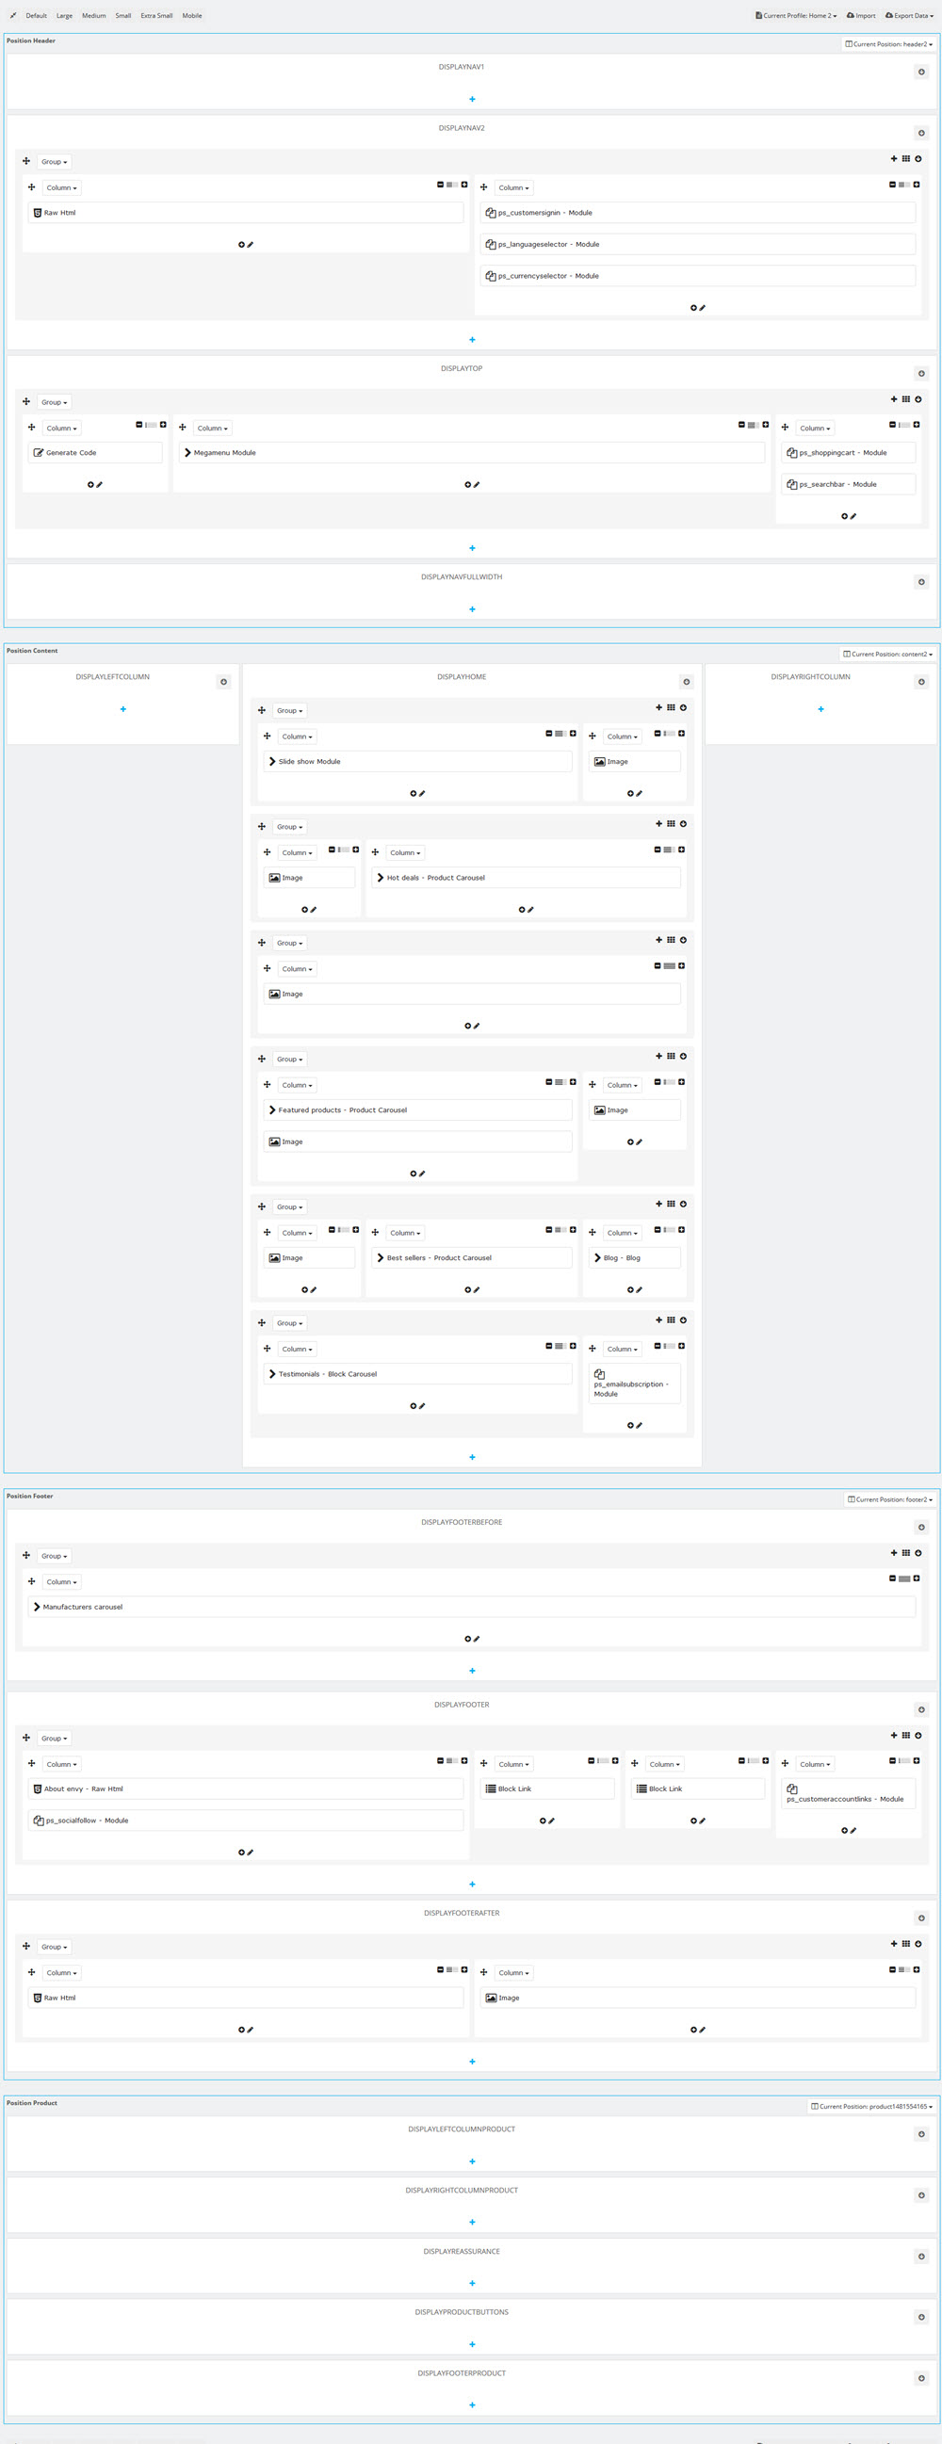Click add plus in DISPLAYLEFTCOLUMN
Screen dimensions: 942x2444
point(122,709)
